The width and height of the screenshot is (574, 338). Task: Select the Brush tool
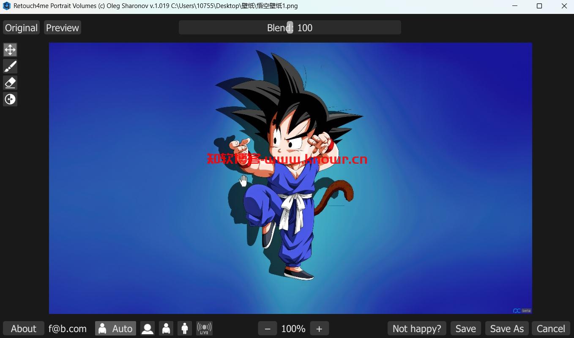(x=10, y=66)
